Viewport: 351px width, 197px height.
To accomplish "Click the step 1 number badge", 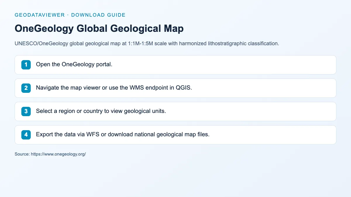I will (26, 64).
